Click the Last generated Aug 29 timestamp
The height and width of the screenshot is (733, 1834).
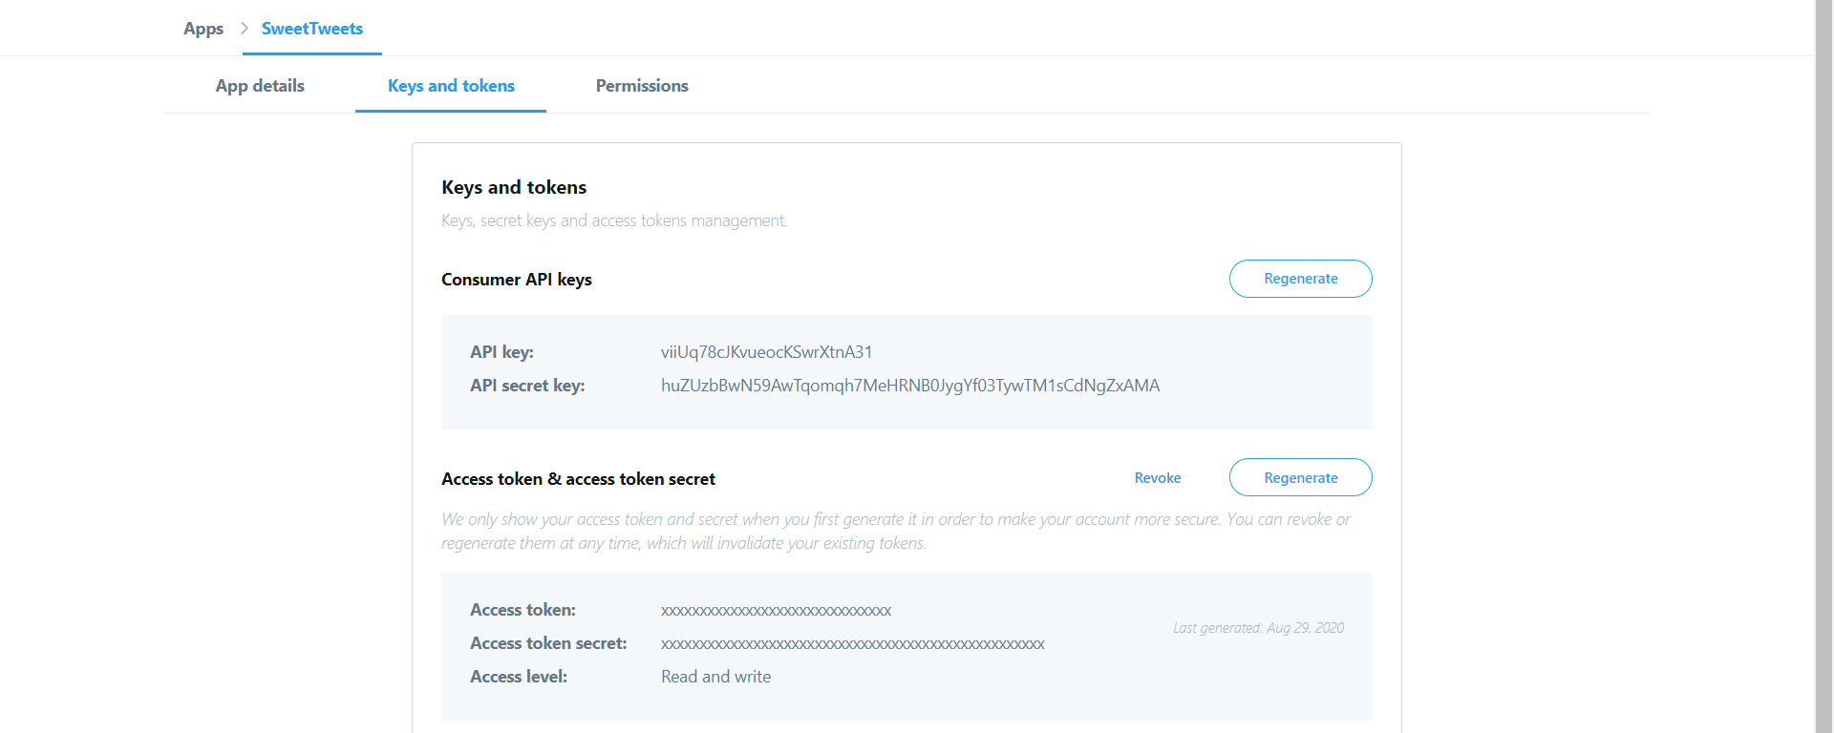[1258, 627]
